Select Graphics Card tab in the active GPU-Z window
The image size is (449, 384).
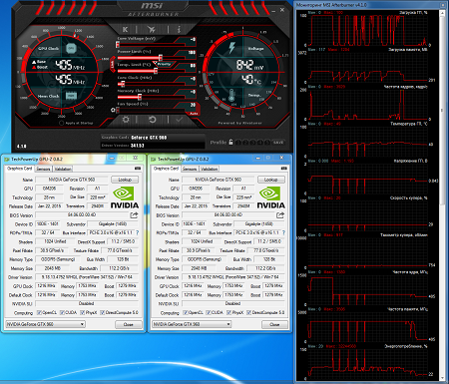166,169
